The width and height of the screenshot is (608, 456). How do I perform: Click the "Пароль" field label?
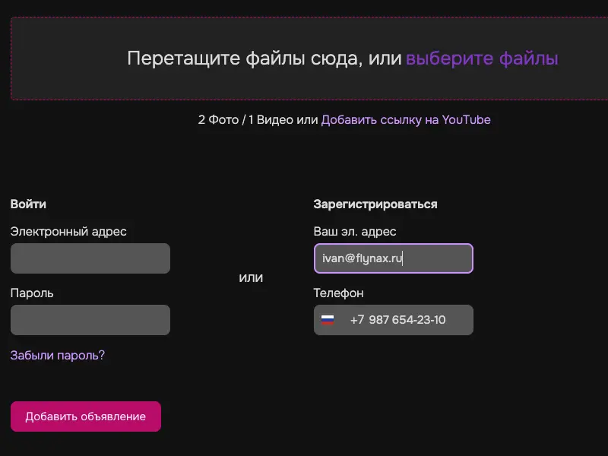[32, 293]
